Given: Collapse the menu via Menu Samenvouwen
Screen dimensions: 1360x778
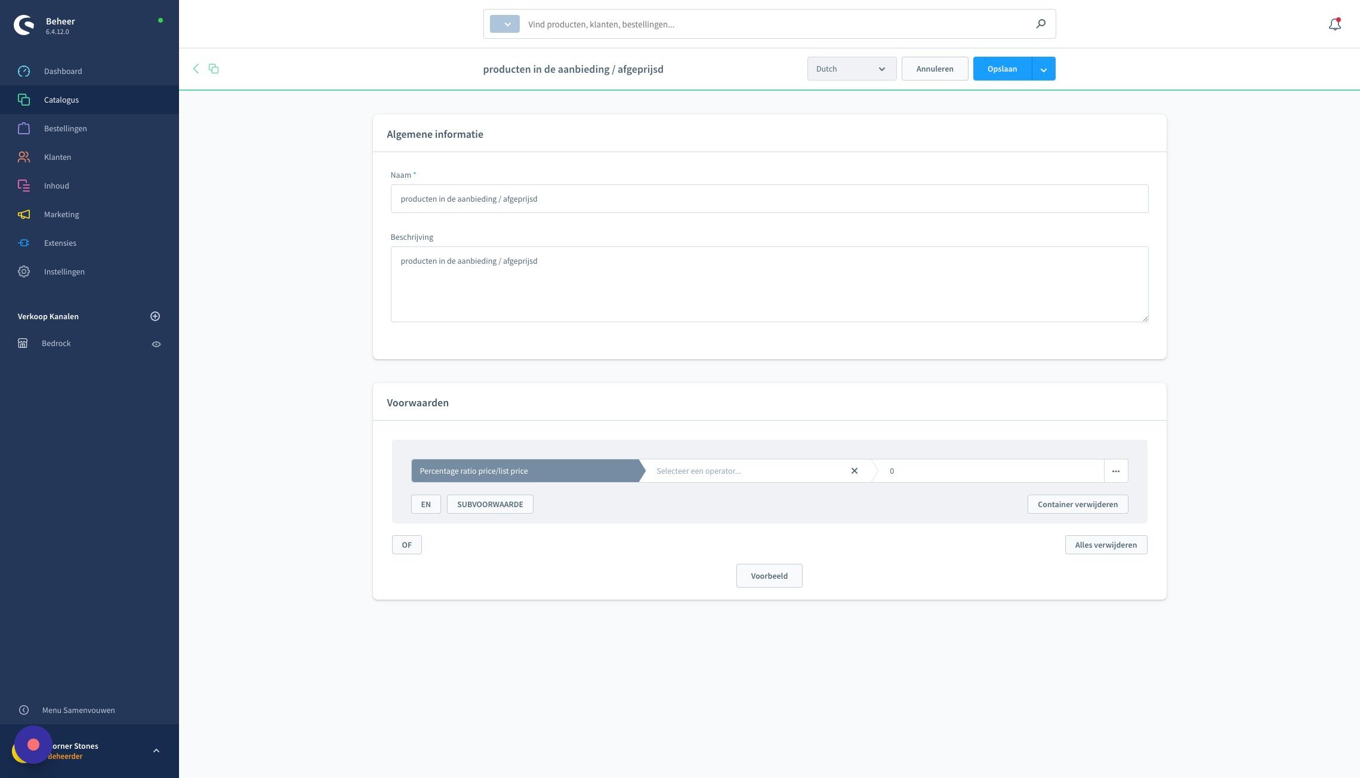Looking at the screenshot, I should pos(78,710).
